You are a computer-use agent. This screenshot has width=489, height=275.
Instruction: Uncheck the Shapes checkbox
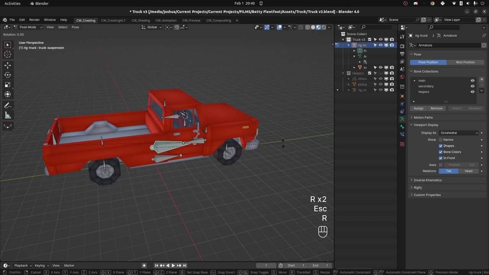[x=440, y=146]
